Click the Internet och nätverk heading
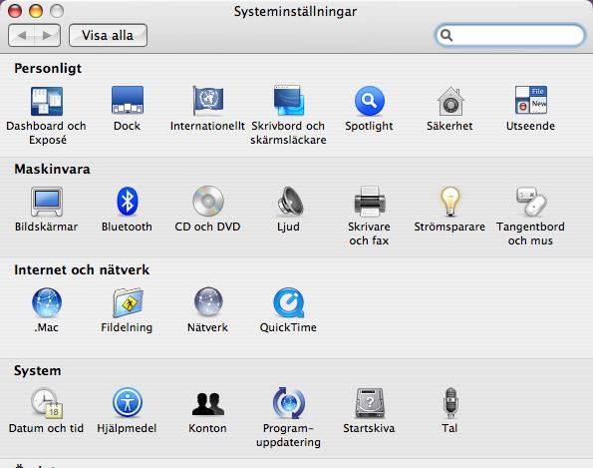Image resolution: width=593 pixels, height=468 pixels. [x=82, y=269]
